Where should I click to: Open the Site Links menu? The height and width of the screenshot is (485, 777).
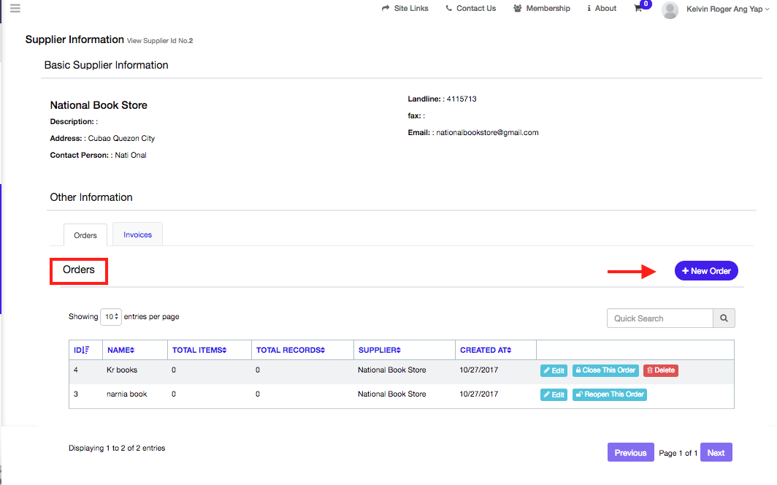405,9
